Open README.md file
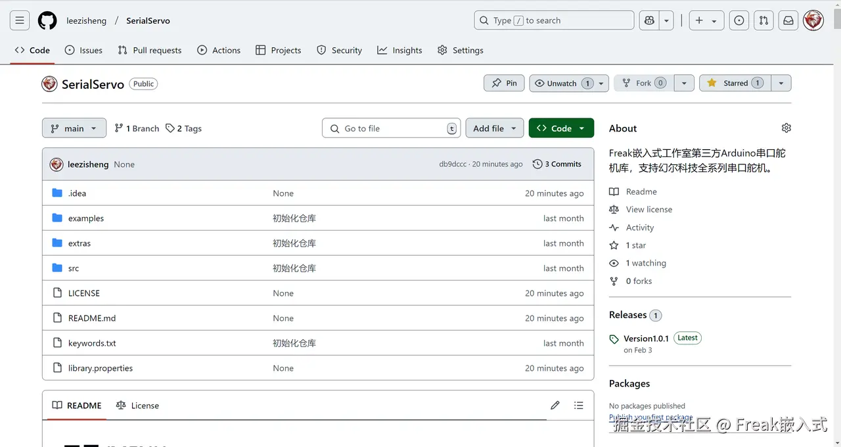Viewport: 841px width, 447px height. click(x=92, y=318)
